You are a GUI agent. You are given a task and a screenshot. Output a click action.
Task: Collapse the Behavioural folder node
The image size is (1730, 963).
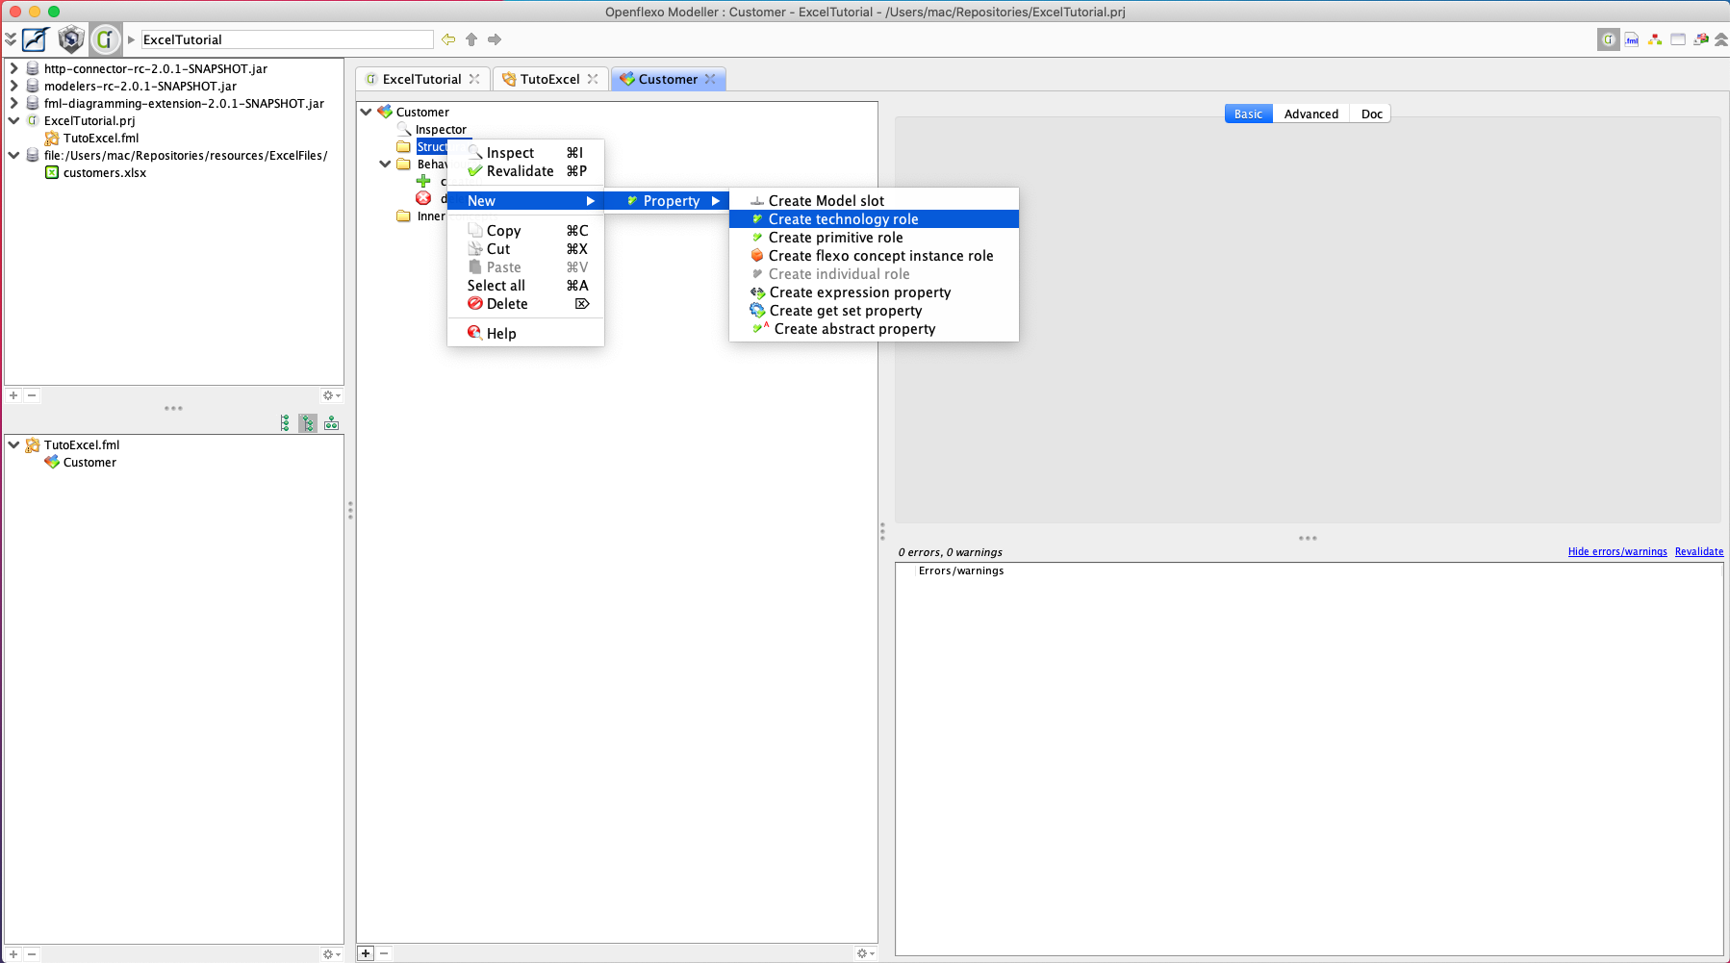coord(385,164)
